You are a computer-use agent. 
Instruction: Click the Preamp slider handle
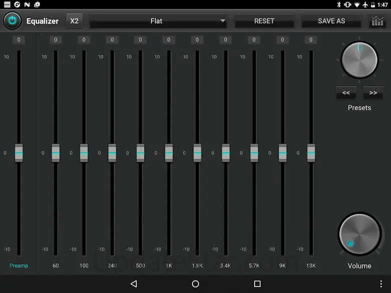tap(19, 153)
